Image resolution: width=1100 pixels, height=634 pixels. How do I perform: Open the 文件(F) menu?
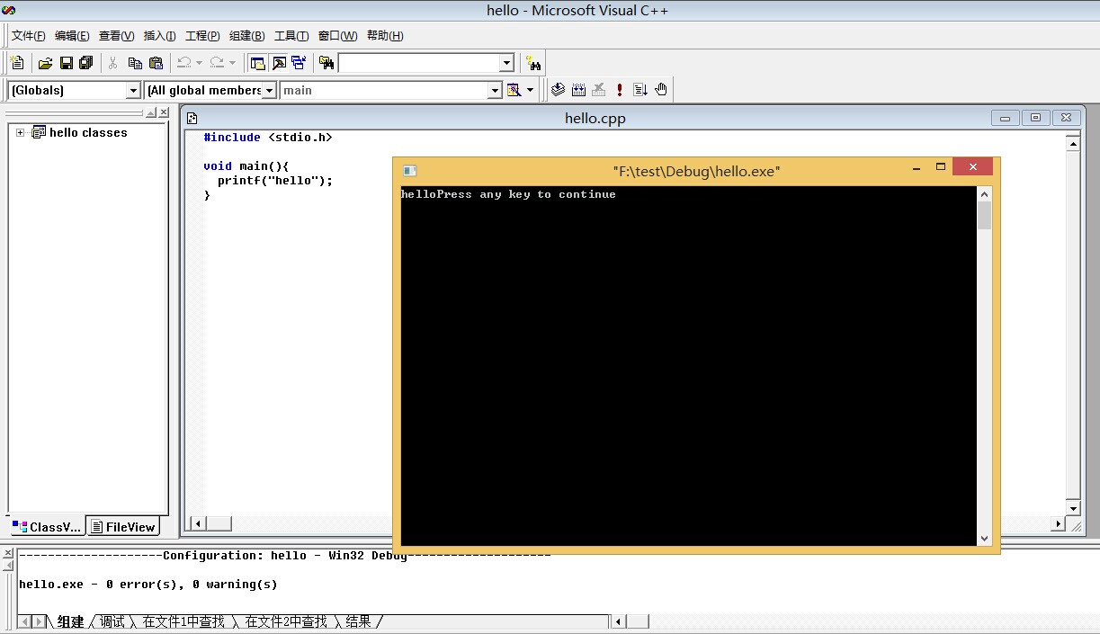coord(28,36)
